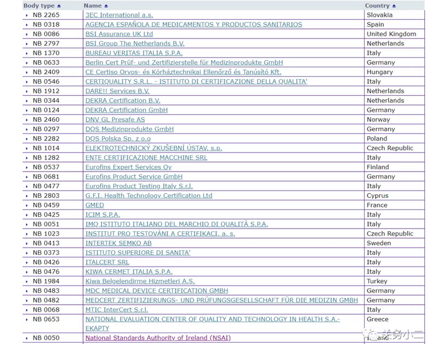Select the NB 1984 body type cell
This screenshot has width=444, height=344.
53,281
